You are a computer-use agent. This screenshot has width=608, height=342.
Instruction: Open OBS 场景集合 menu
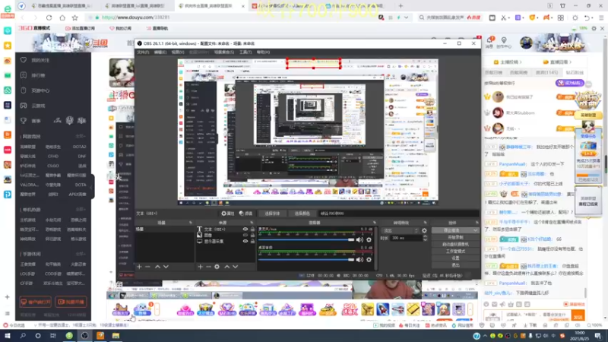click(223, 52)
